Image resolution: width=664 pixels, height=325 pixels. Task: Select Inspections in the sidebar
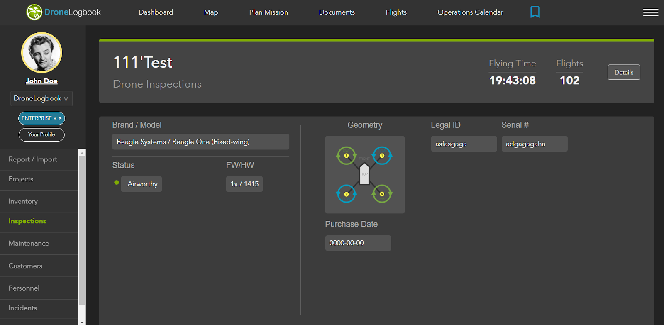click(x=39, y=221)
